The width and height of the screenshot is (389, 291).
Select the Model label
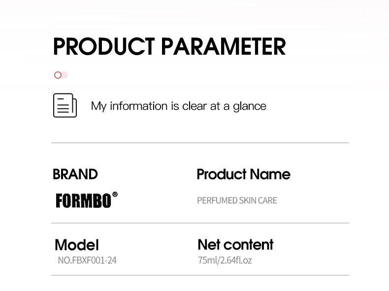pos(76,245)
